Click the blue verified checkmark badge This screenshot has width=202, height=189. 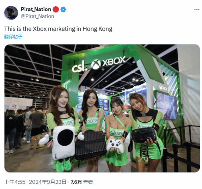coord(63,10)
